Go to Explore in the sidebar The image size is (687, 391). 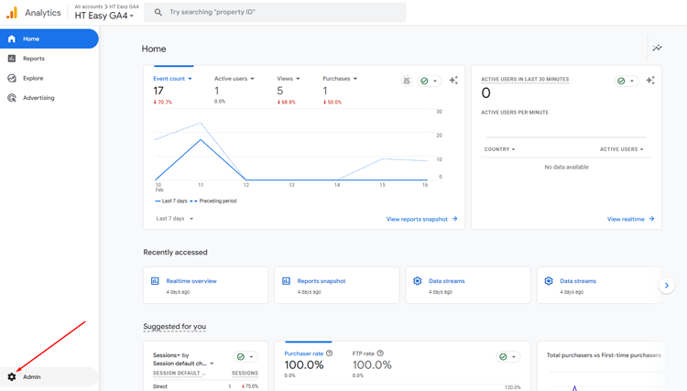[33, 78]
